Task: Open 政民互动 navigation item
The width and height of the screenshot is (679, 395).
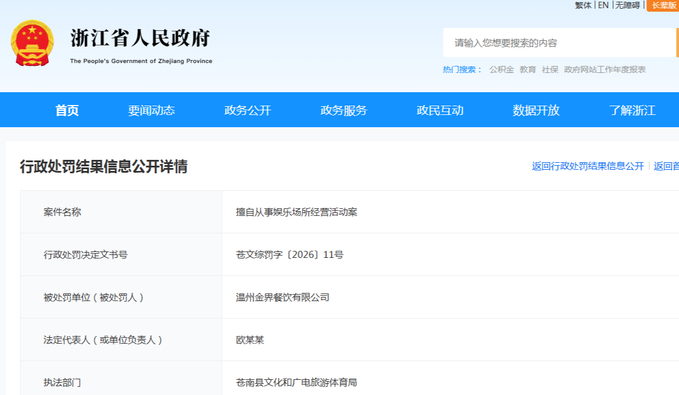Action: coord(440,110)
